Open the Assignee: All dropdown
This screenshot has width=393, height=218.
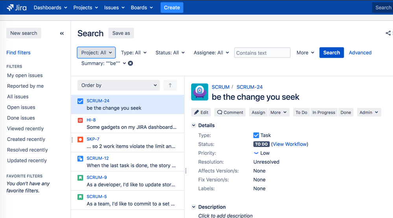click(211, 53)
